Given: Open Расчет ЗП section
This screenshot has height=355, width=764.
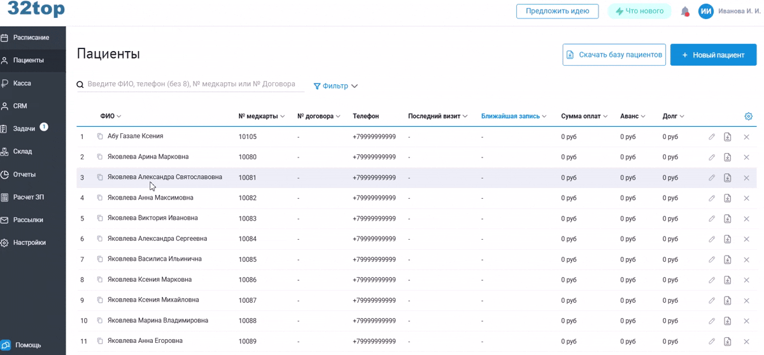Looking at the screenshot, I should click(x=32, y=198).
